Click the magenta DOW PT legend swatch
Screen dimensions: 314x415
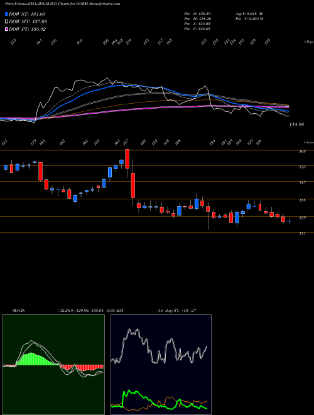pos(6,29)
